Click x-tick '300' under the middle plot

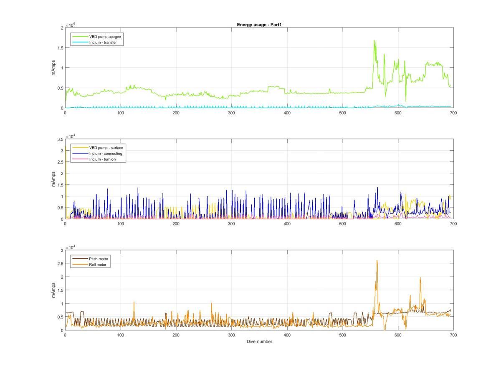(x=231, y=224)
